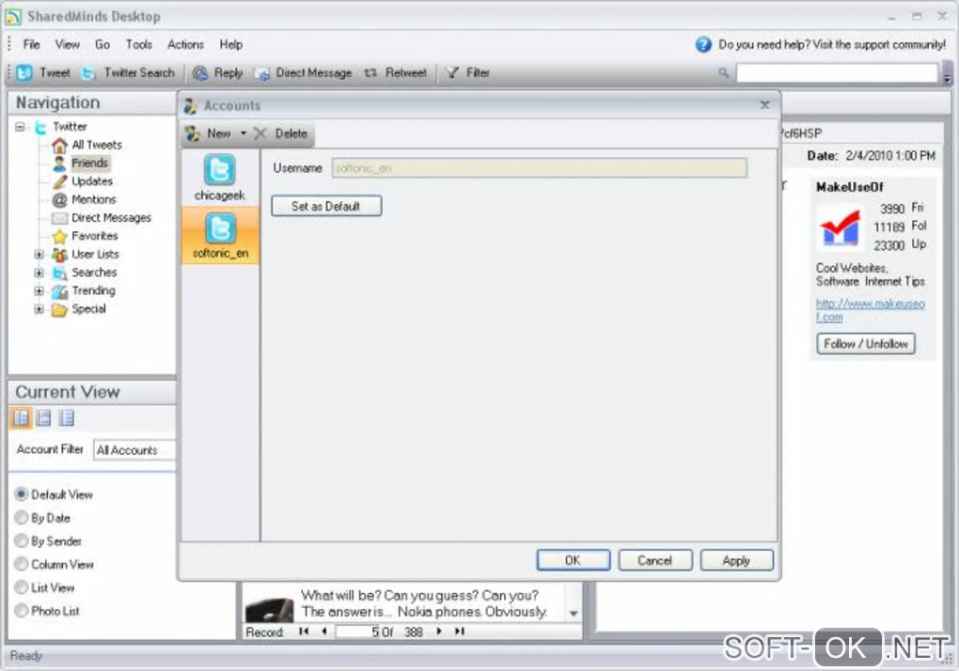959x671 pixels.
Task: Select the Default View radio button
Action: tap(22, 493)
